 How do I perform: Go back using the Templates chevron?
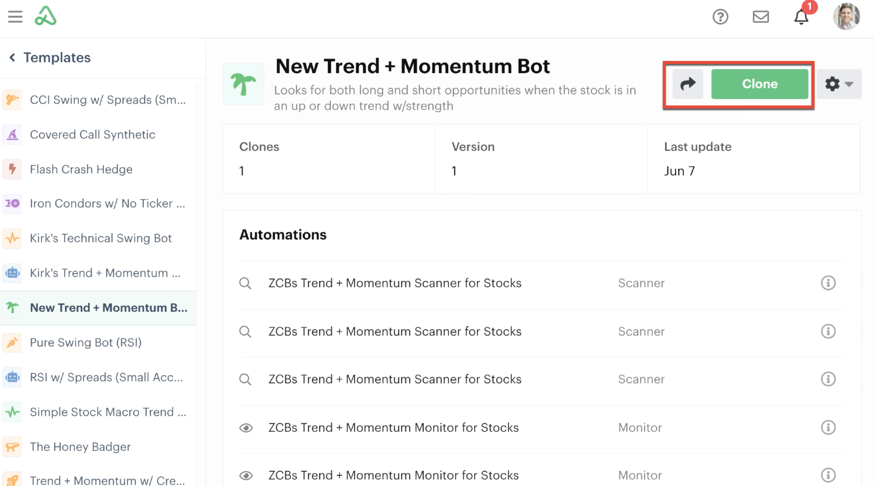click(x=12, y=58)
